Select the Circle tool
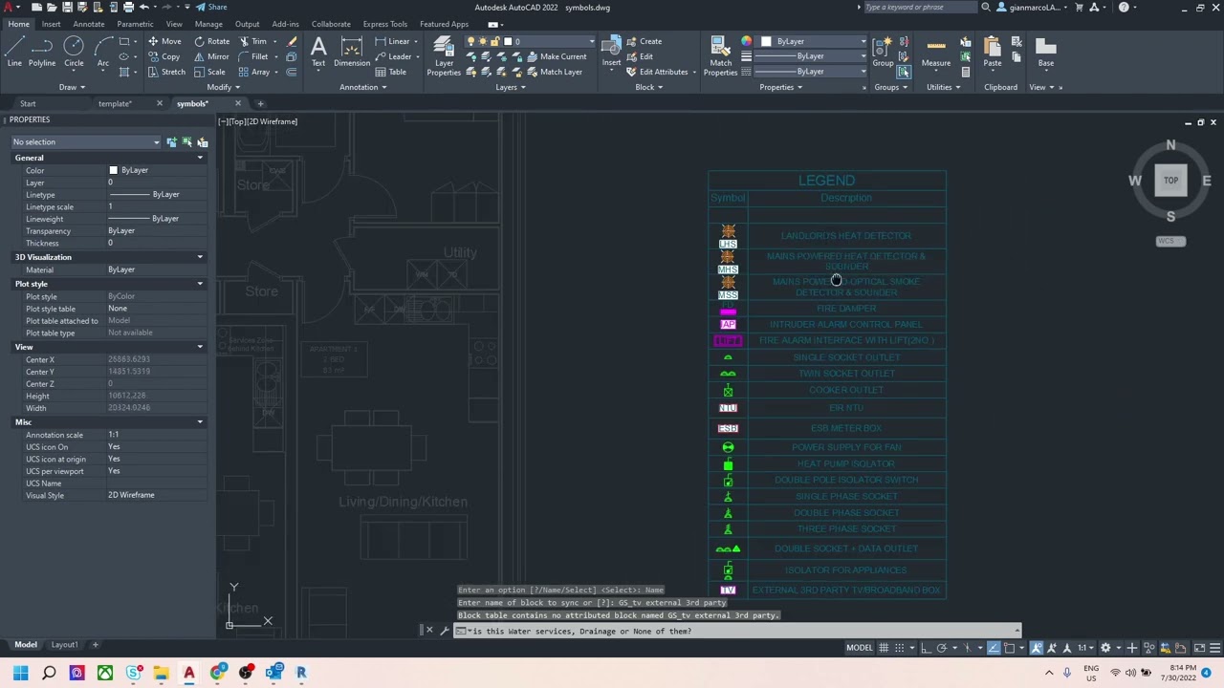1224x688 pixels. click(x=74, y=53)
